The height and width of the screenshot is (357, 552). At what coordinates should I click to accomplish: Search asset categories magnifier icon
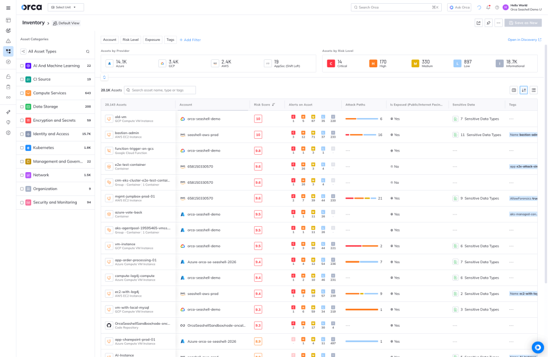[87, 52]
